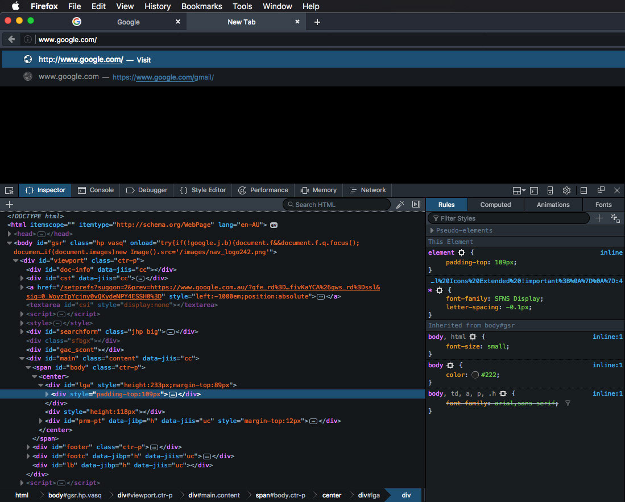Open the Bookmarks menu

202,6
